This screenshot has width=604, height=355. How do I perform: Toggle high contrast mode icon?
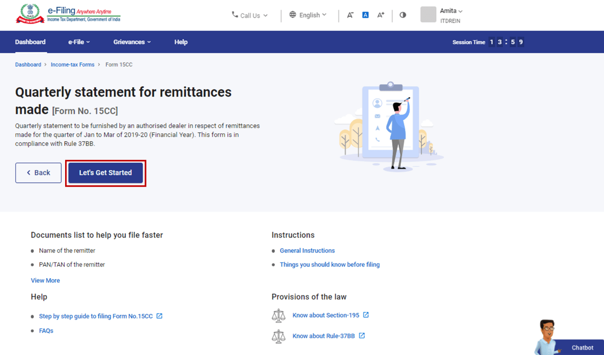pos(403,15)
